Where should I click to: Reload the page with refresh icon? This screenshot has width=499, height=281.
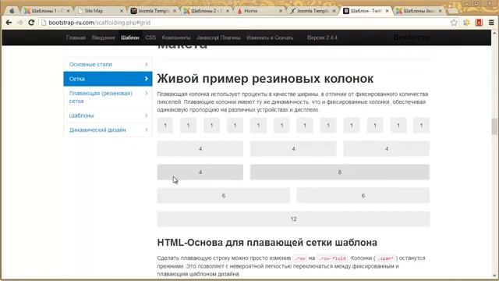[x=31, y=23]
